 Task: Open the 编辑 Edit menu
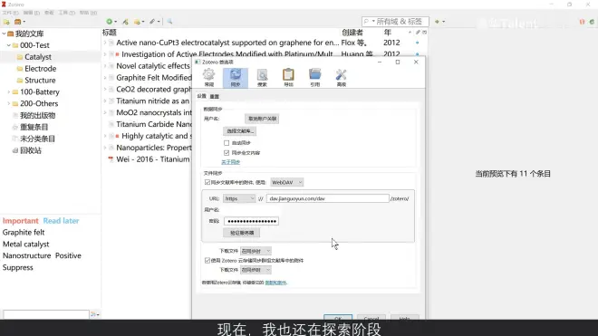32,13
